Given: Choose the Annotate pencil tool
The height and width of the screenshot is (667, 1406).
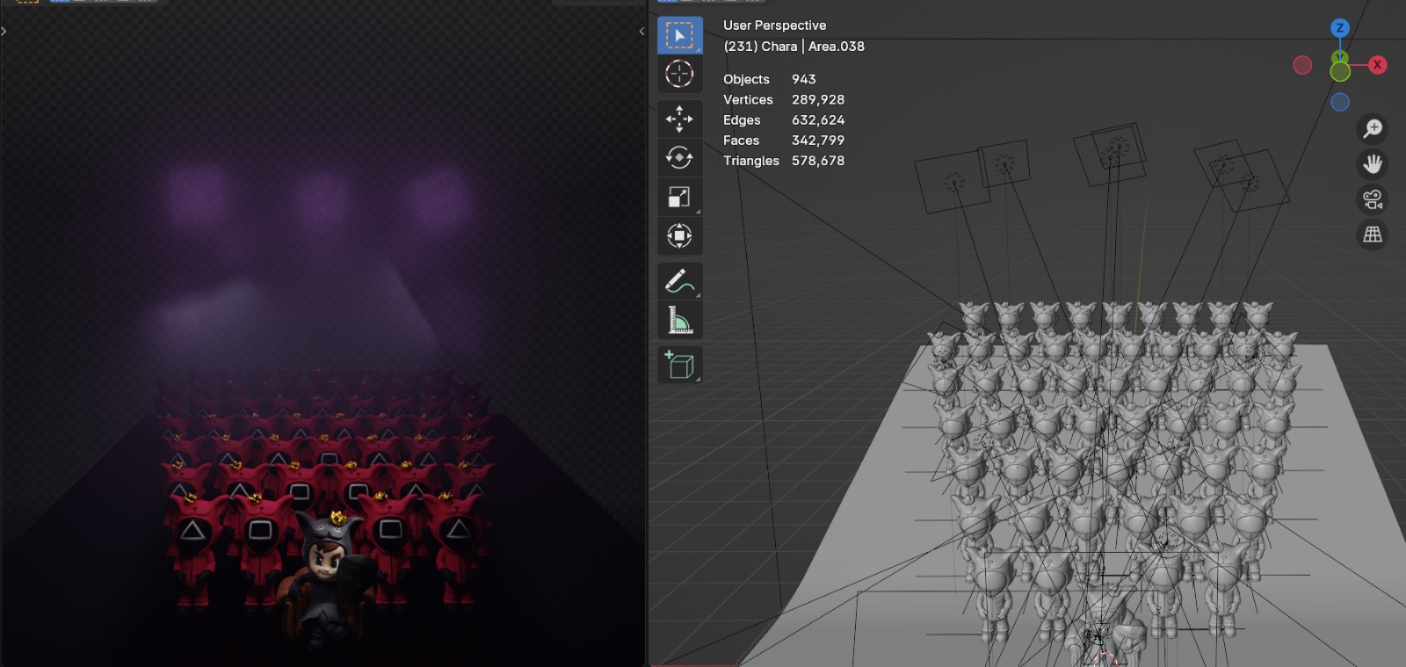Looking at the screenshot, I should [x=679, y=281].
